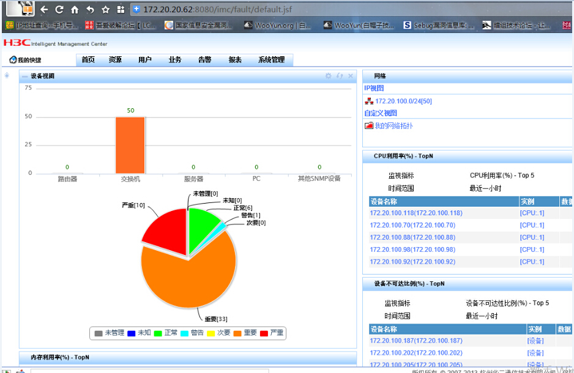Click the orange 重要 legend swatch
This screenshot has width=574, height=373.
click(x=237, y=333)
